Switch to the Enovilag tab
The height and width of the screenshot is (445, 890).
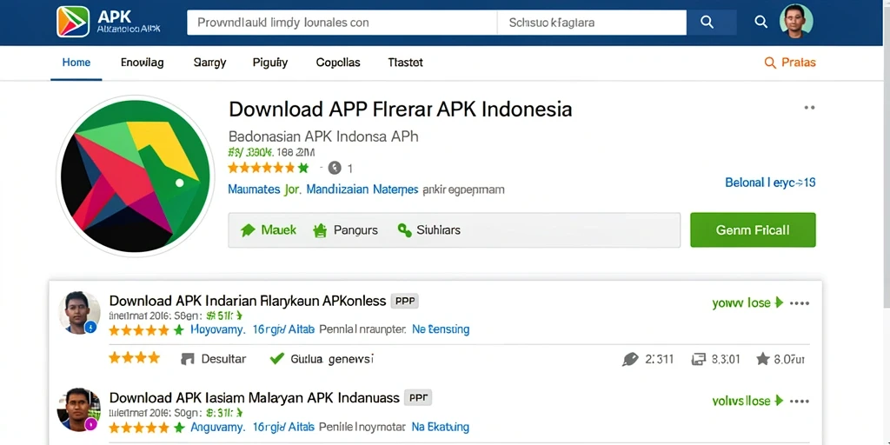142,63
